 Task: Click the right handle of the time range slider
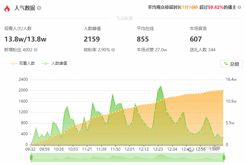224,157
